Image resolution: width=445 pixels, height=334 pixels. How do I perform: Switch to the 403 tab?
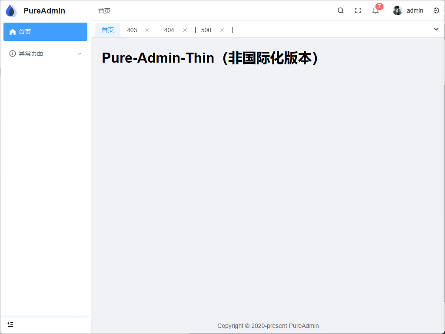(x=132, y=30)
